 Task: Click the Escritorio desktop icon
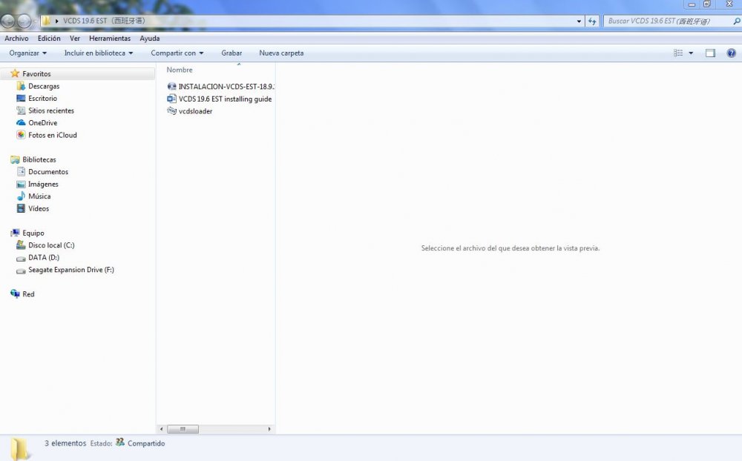pyautogui.click(x=21, y=98)
